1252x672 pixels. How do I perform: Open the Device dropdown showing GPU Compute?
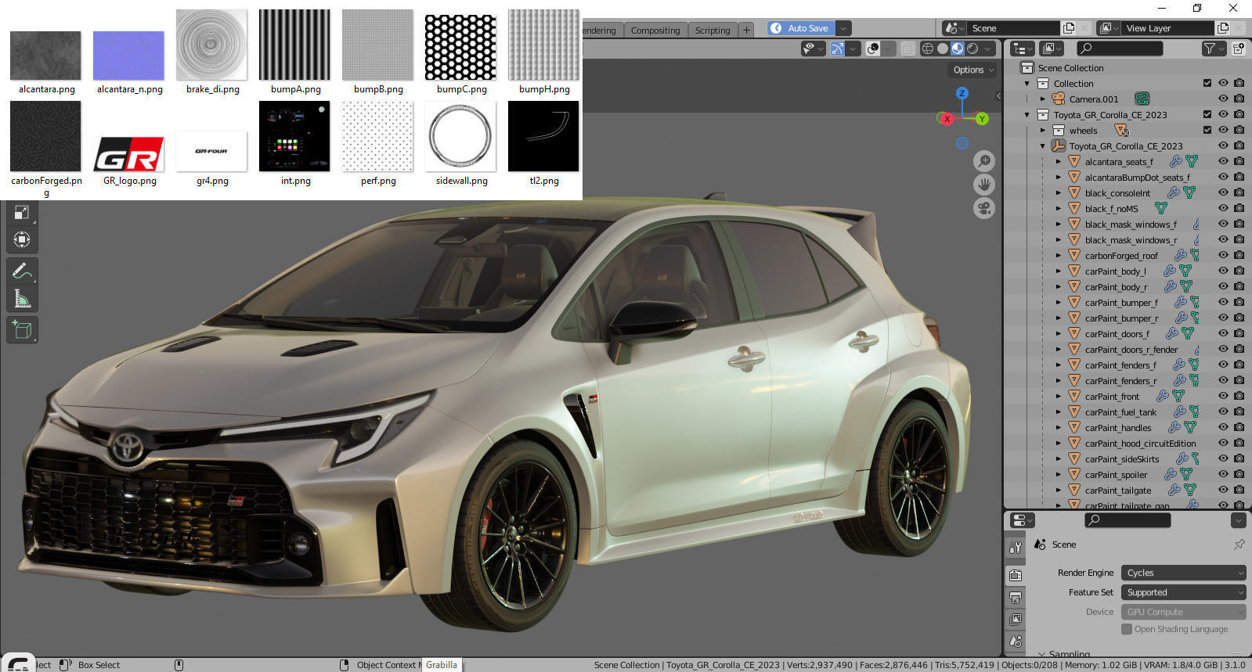click(1183, 612)
